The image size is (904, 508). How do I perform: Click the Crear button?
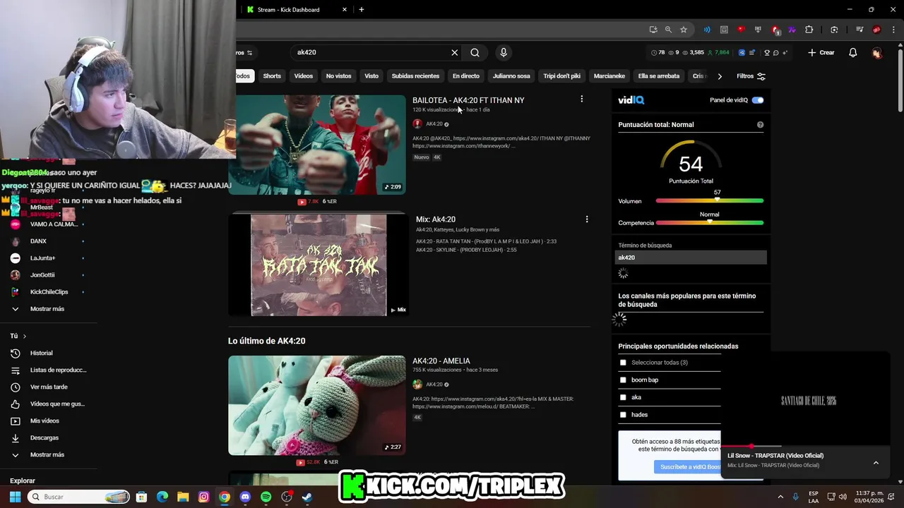tap(821, 53)
